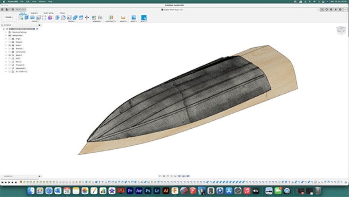Image resolution: width=349 pixels, height=197 pixels.
Task: Toggle visibility of the Sketches folder
Action: tap(10, 48)
